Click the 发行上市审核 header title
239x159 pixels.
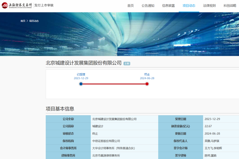click(x=44, y=6)
